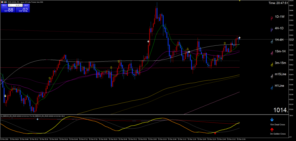Click the sell price tile showing 88
Screen dimensions: 296x141
click(x=8, y=10)
